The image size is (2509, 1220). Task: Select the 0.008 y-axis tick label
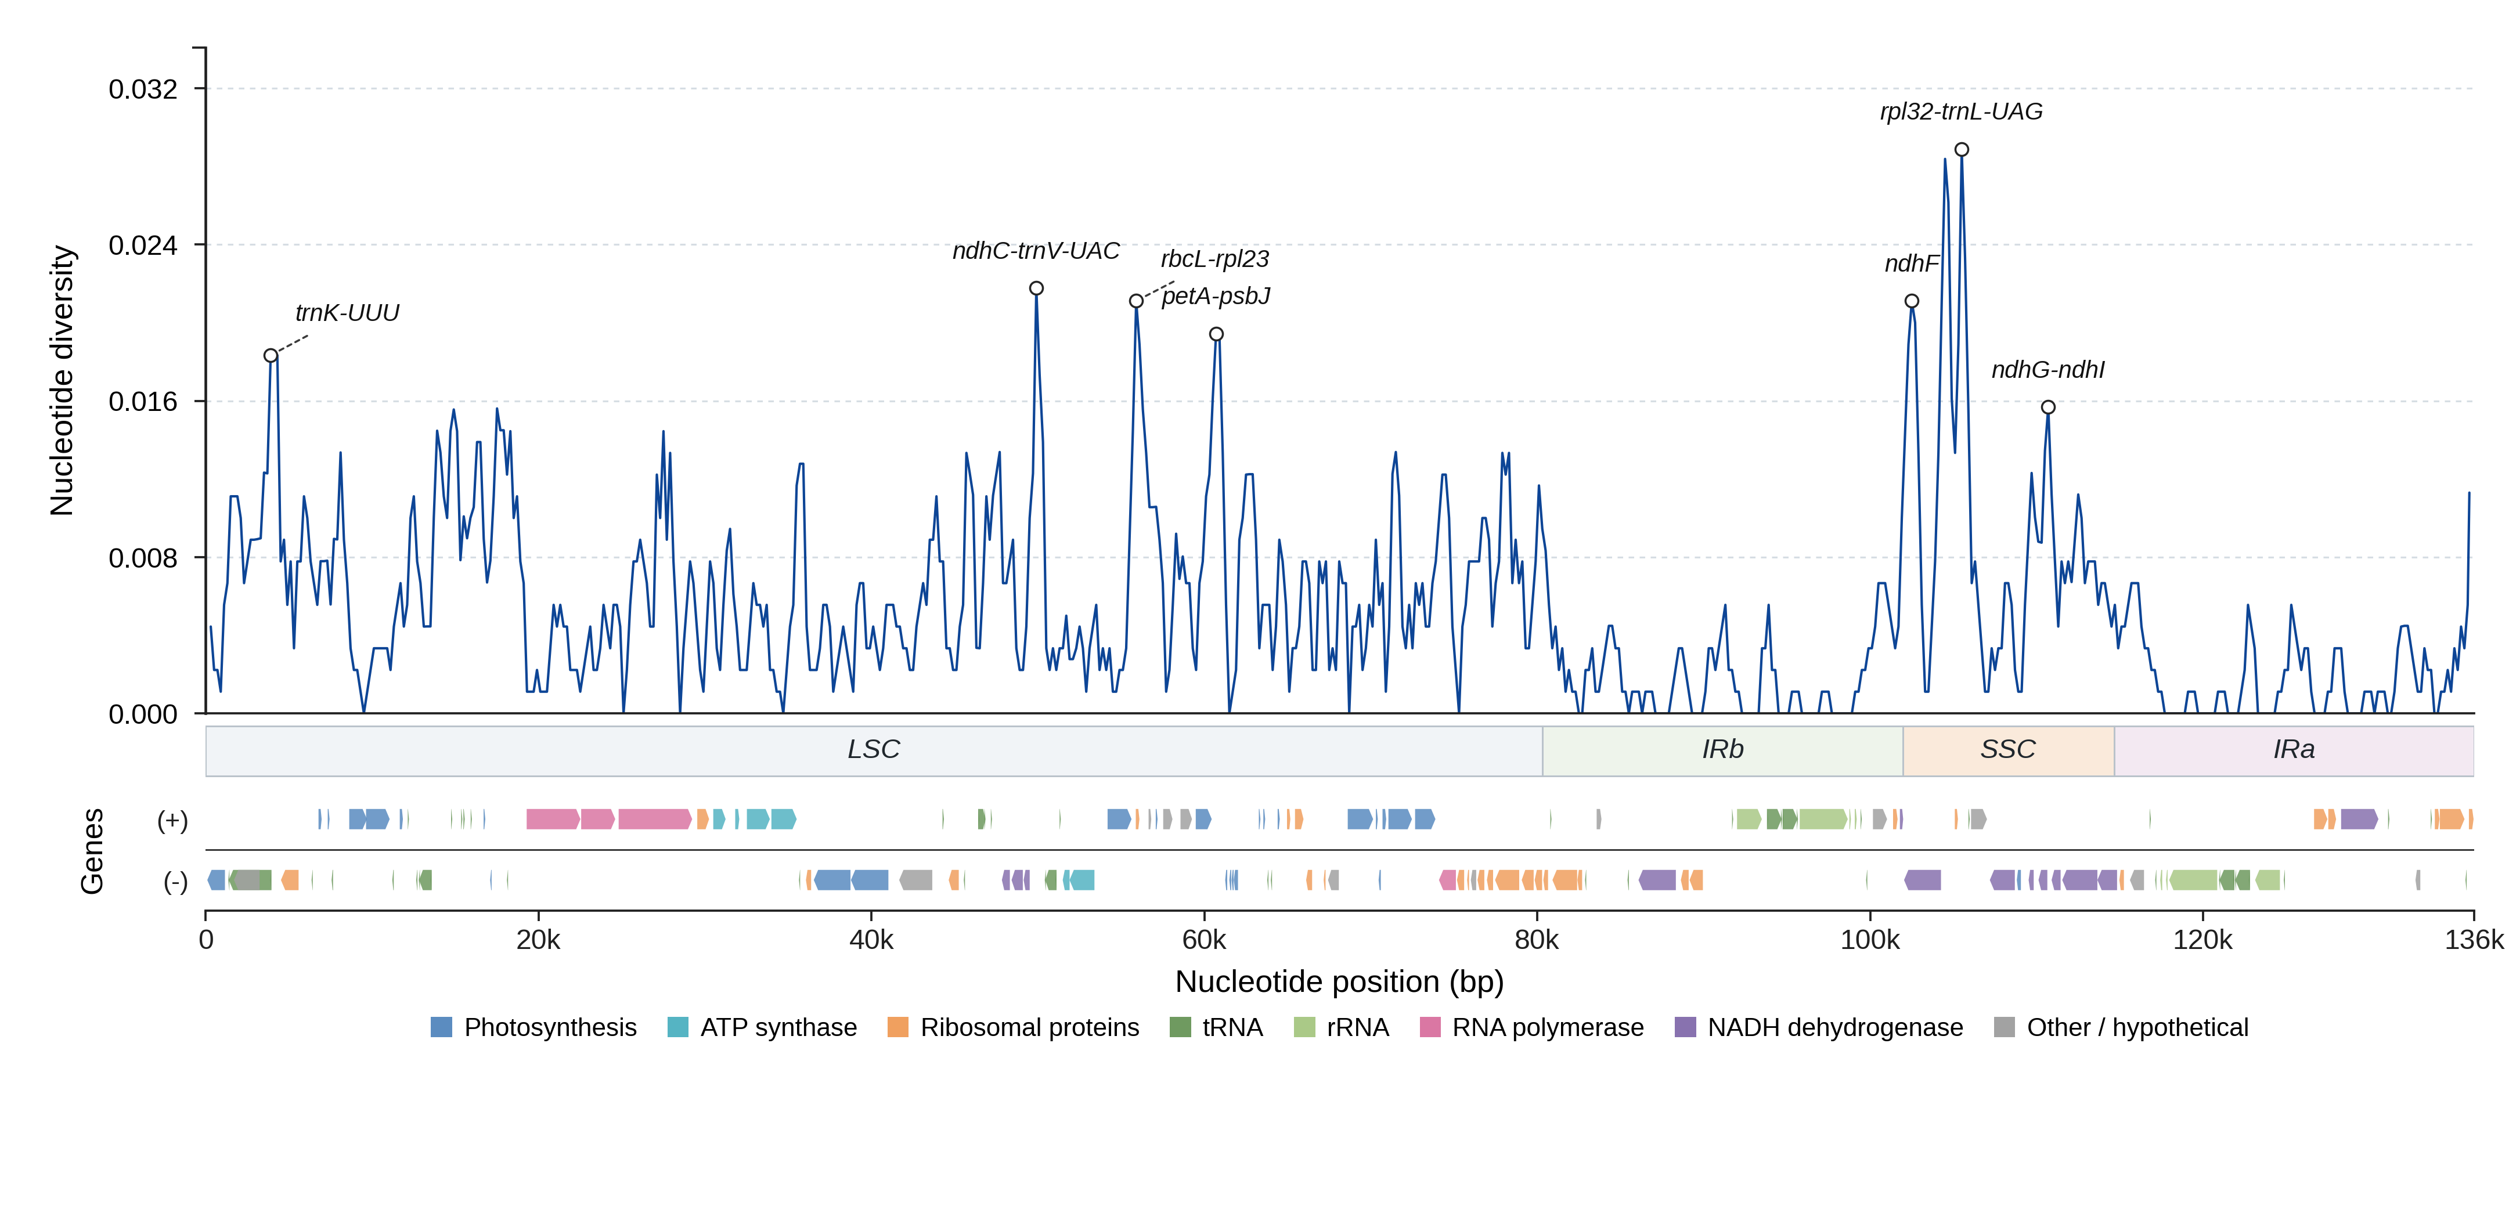click(x=143, y=558)
